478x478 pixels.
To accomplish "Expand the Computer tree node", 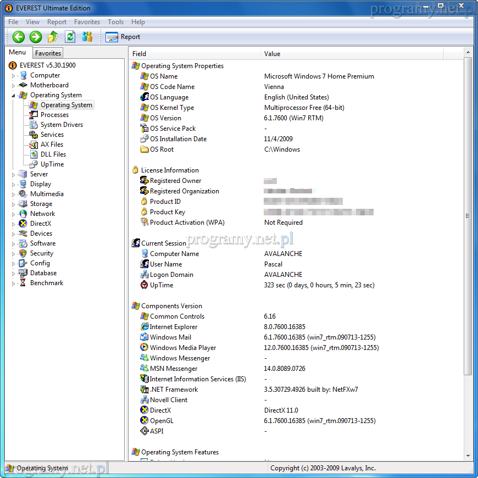I will (x=14, y=76).
